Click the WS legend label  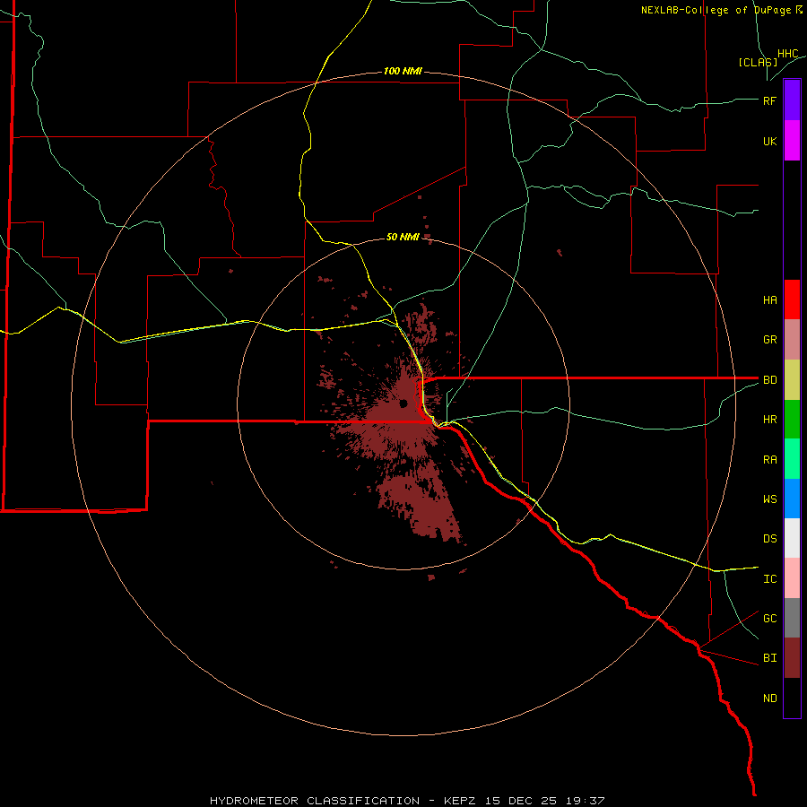[x=769, y=499]
